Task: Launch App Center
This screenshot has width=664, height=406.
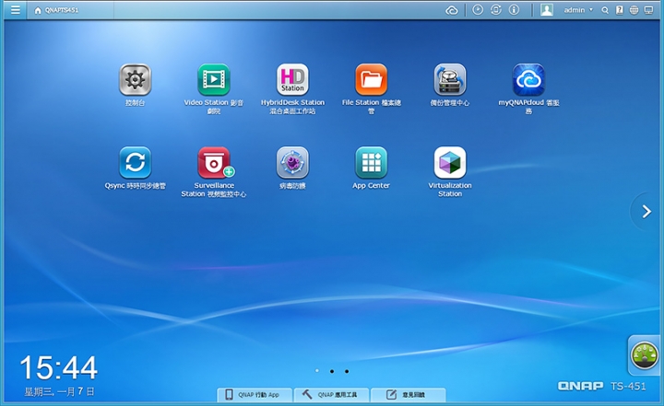Action: tap(372, 162)
